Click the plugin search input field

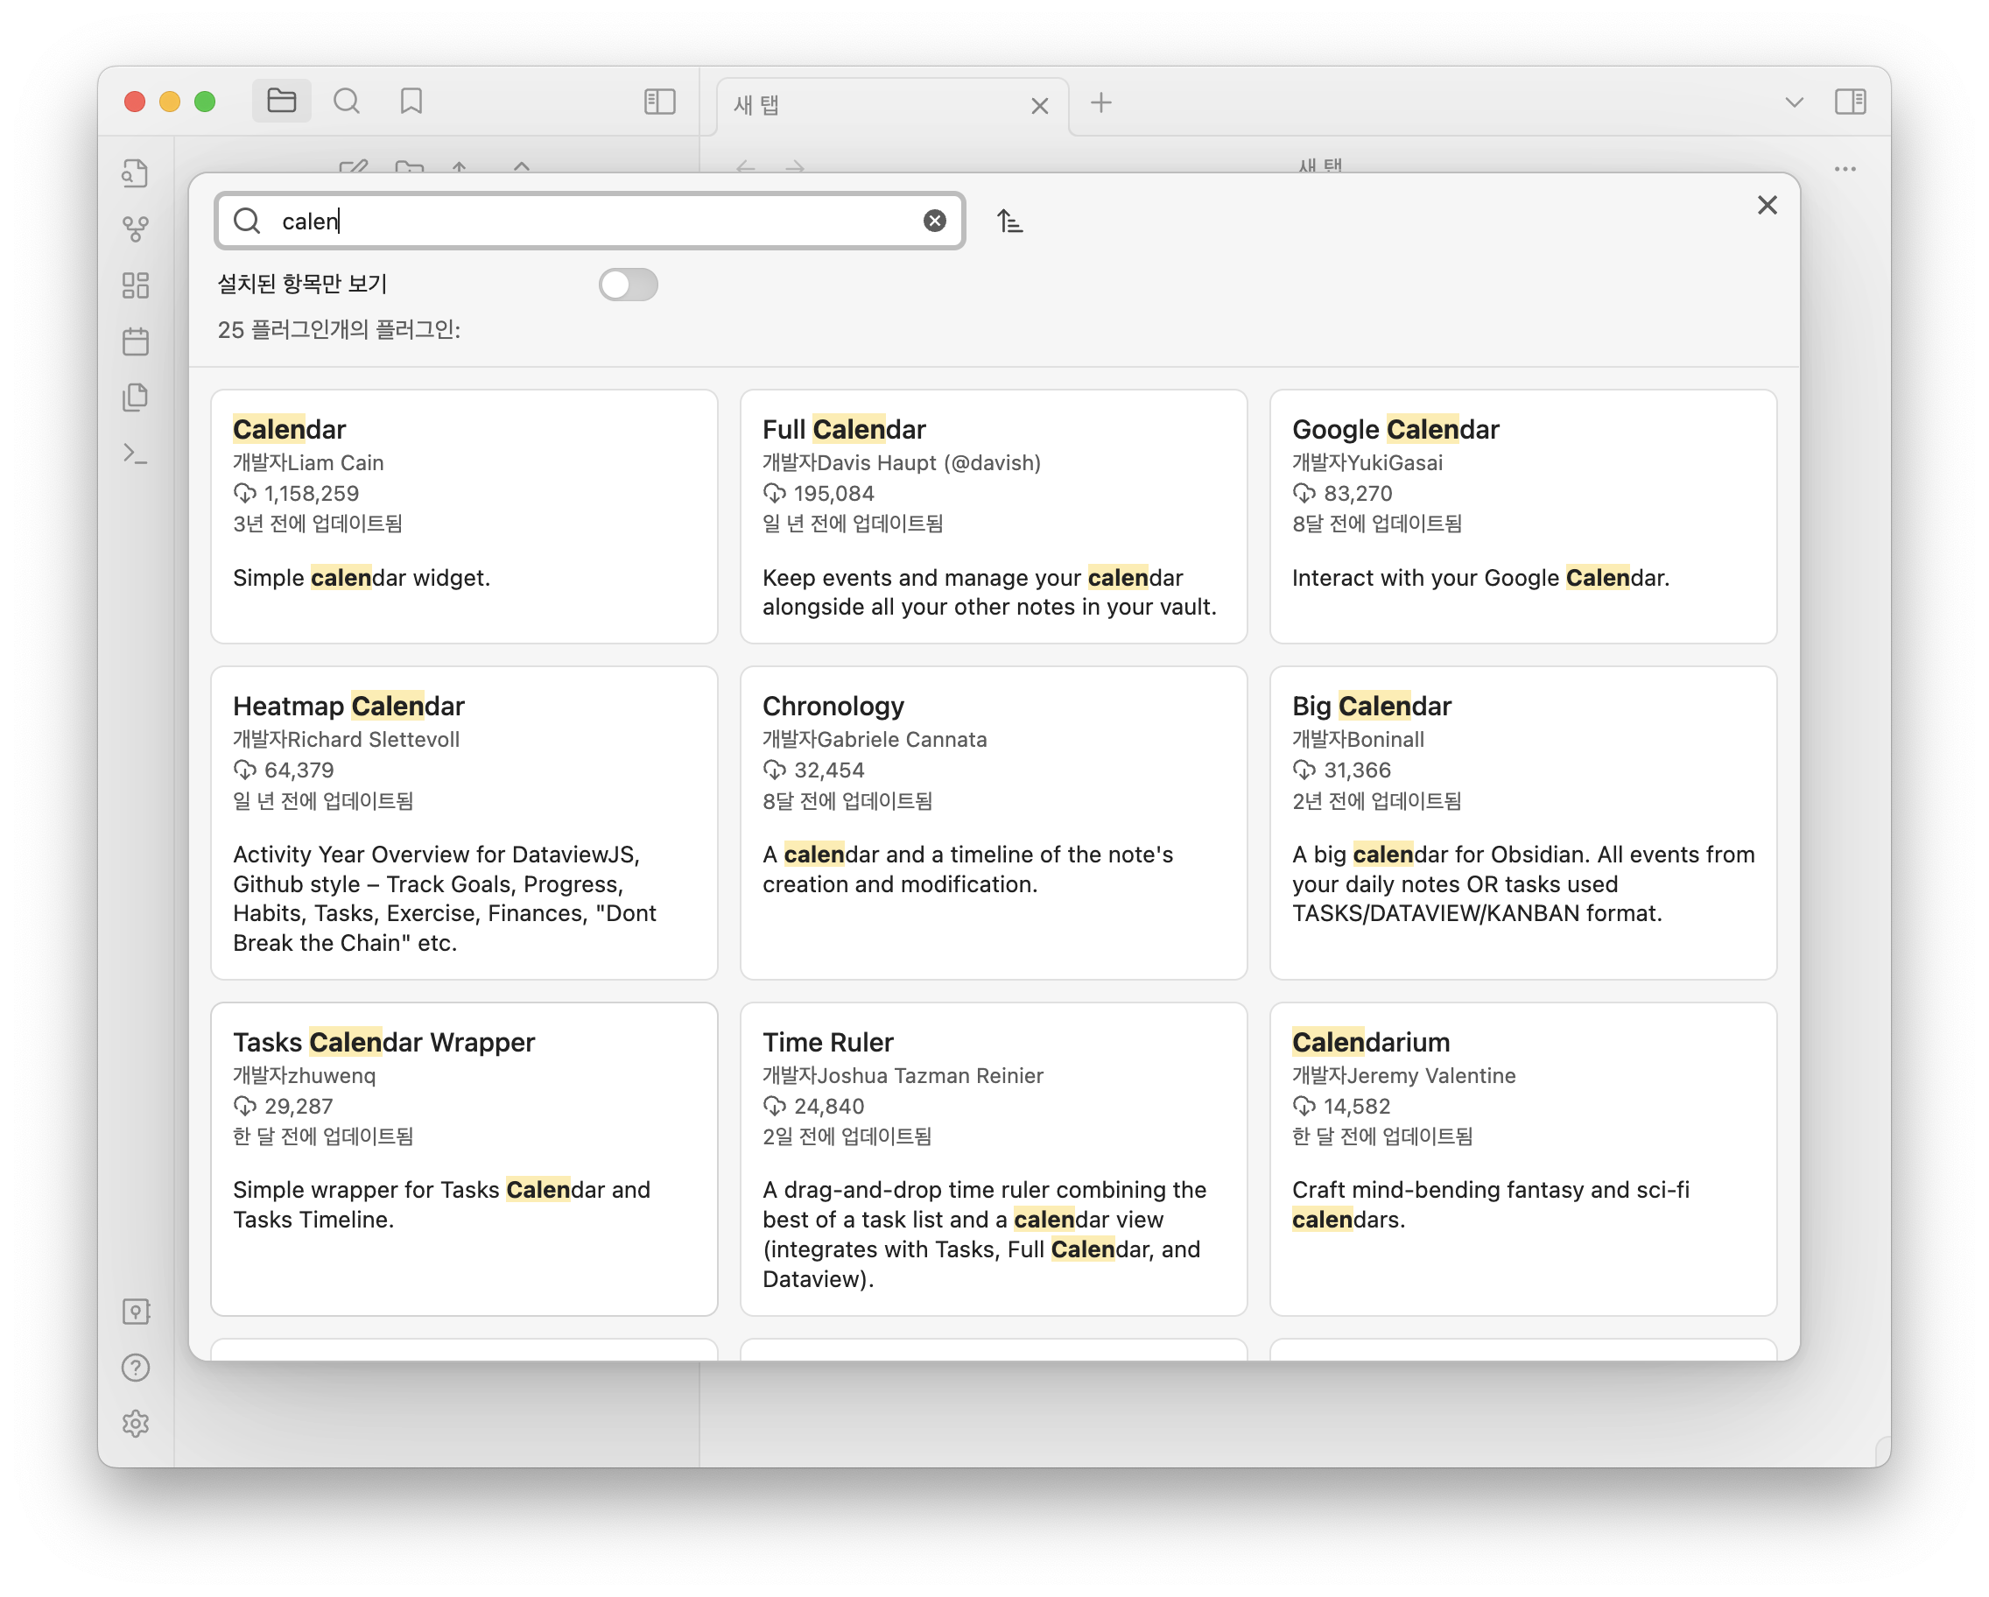(x=590, y=222)
